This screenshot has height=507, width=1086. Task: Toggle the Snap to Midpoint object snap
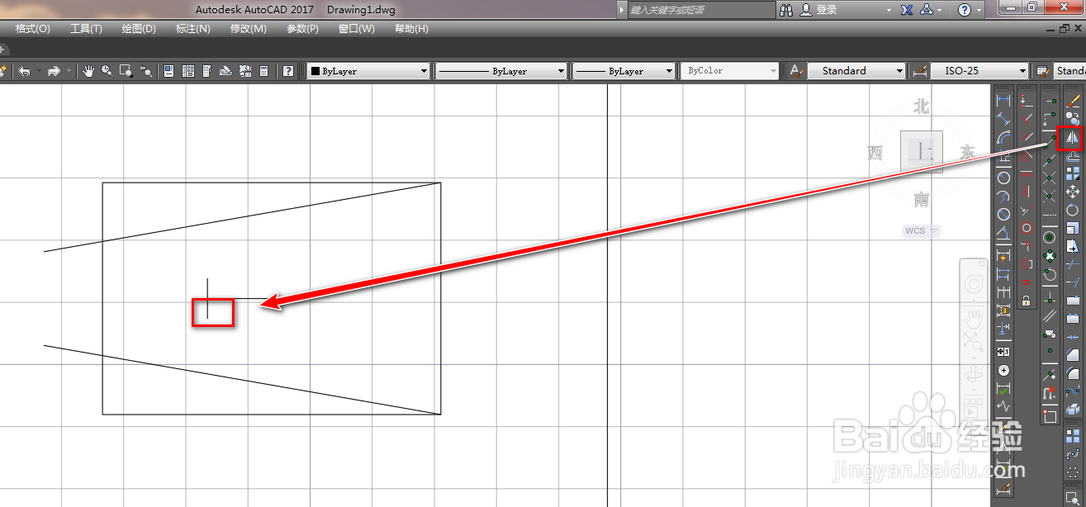[x=1050, y=159]
